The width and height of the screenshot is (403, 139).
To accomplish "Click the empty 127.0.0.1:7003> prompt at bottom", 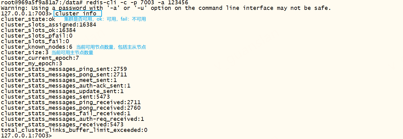I will tap(26, 136).
